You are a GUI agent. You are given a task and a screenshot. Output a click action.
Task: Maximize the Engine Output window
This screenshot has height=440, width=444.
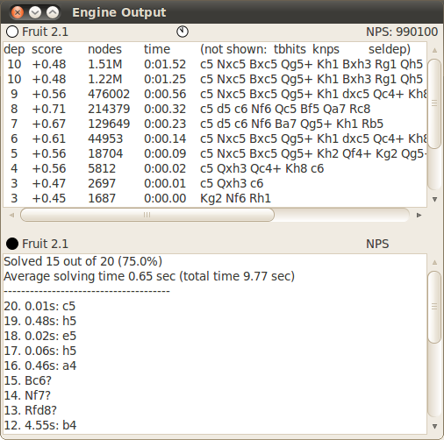coord(53,12)
